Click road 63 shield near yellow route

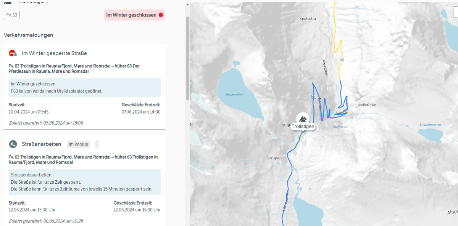[342, 59]
